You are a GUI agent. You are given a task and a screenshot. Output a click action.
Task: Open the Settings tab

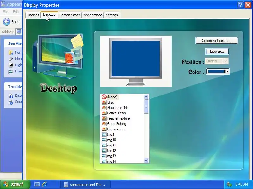112,15
